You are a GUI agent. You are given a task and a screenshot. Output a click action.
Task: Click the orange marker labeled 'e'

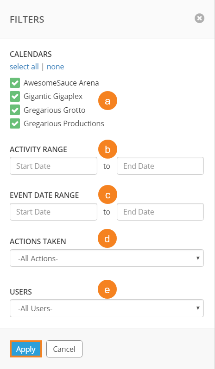click(107, 289)
